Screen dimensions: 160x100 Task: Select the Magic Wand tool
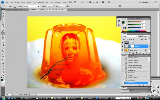click(x=3, y=22)
